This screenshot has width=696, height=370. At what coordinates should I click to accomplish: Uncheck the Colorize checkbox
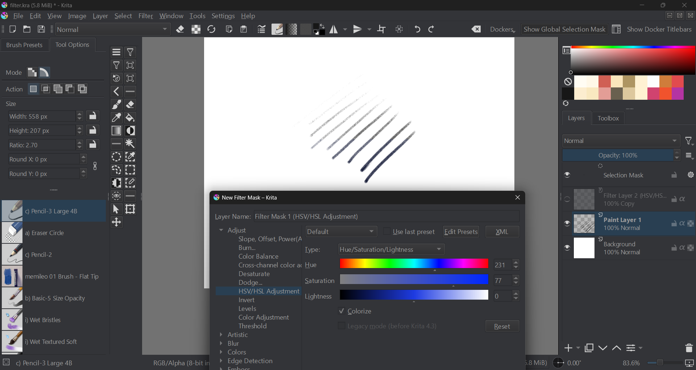(x=341, y=311)
